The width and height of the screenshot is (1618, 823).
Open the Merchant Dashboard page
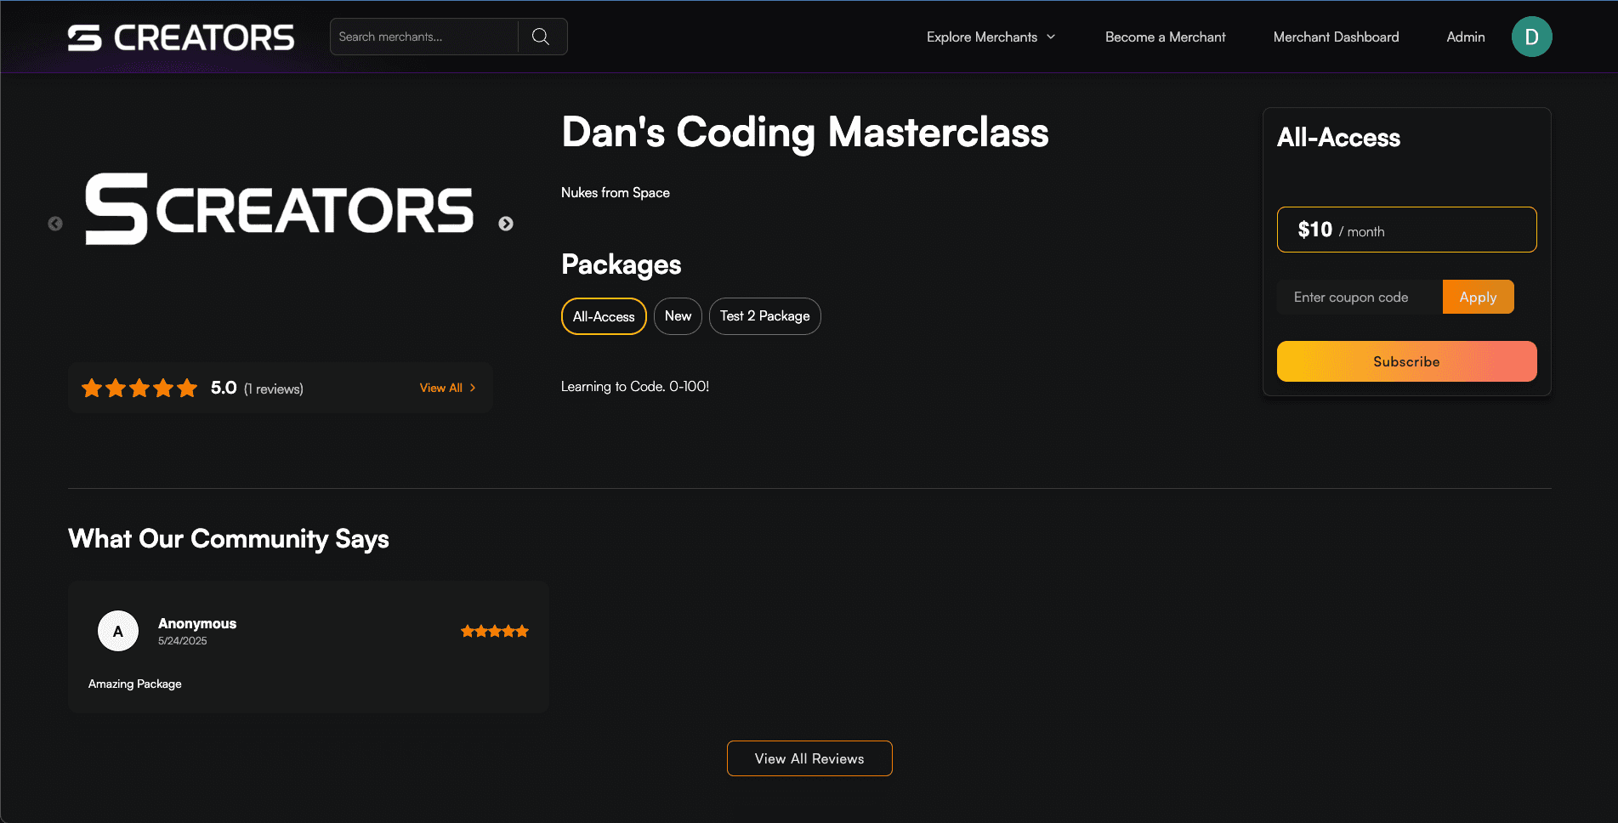coord(1336,37)
